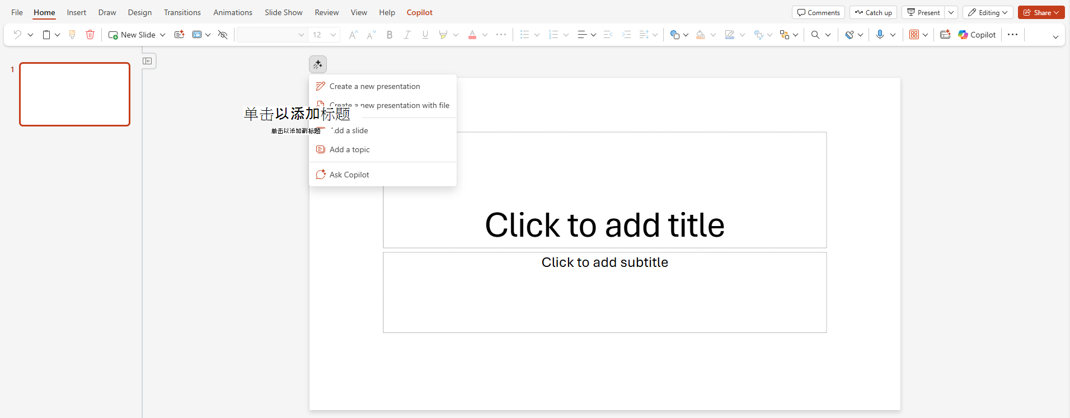This screenshot has height=418, width=1070.
Task: Click the Dictate microphone icon
Action: tap(880, 35)
